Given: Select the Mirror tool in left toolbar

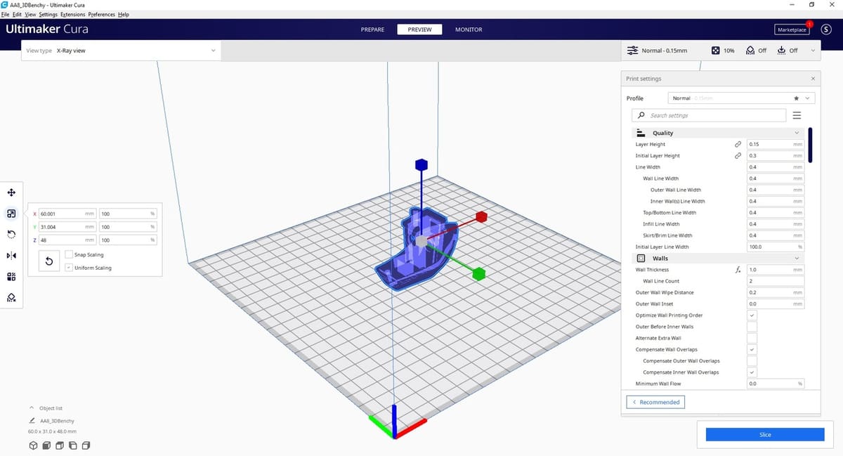Looking at the screenshot, I should pyautogui.click(x=11, y=255).
